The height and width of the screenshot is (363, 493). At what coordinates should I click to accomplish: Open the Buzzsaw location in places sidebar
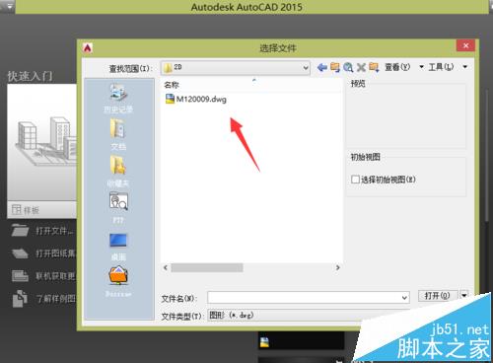(x=118, y=280)
